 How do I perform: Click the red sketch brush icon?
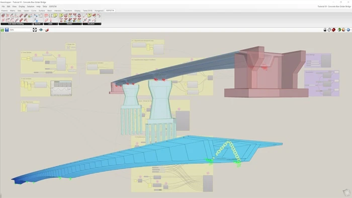pyautogui.click(x=47, y=30)
